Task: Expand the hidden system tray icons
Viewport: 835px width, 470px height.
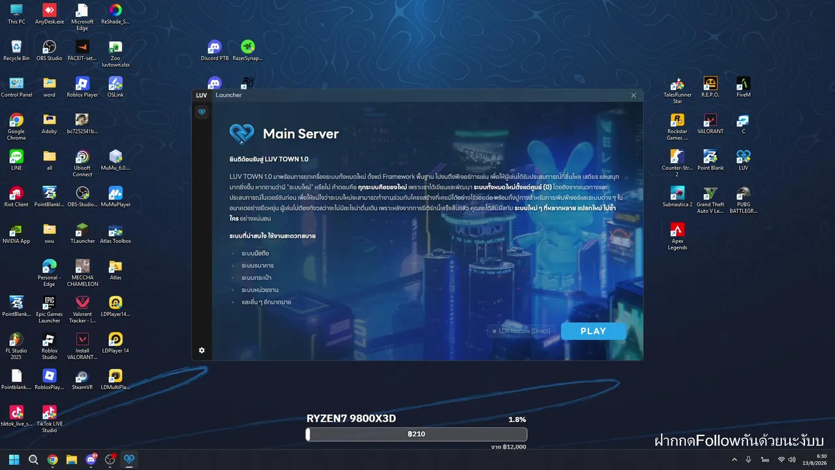Action: [735, 460]
